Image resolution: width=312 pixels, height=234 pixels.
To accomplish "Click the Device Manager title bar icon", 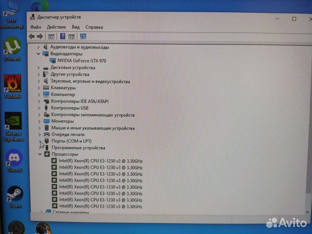I will pos(32,17).
